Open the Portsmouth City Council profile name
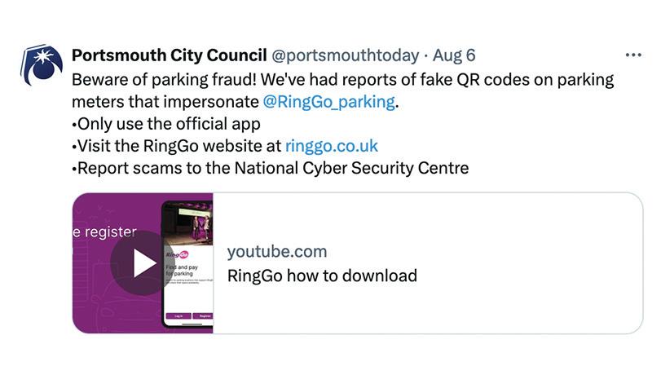This screenshot has width=661, height=375. tap(169, 55)
